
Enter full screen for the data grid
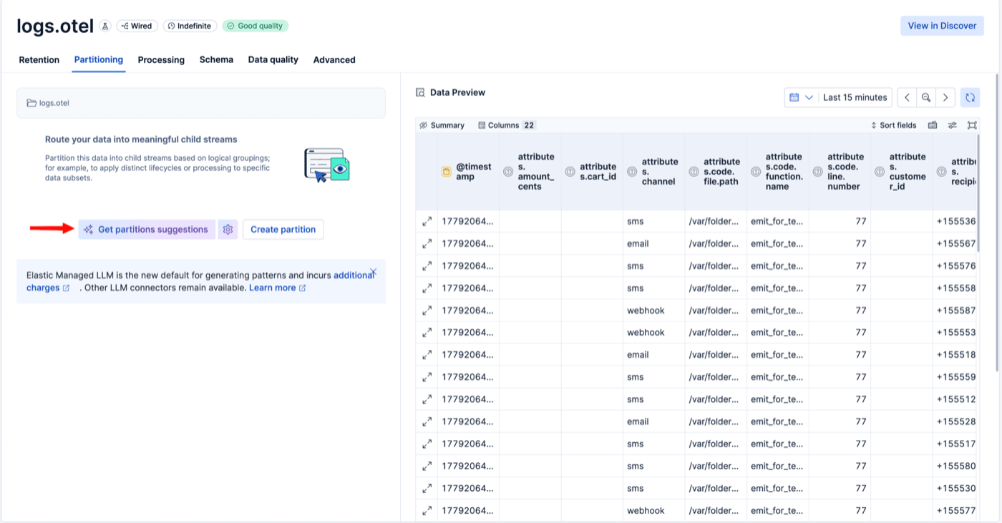(971, 125)
